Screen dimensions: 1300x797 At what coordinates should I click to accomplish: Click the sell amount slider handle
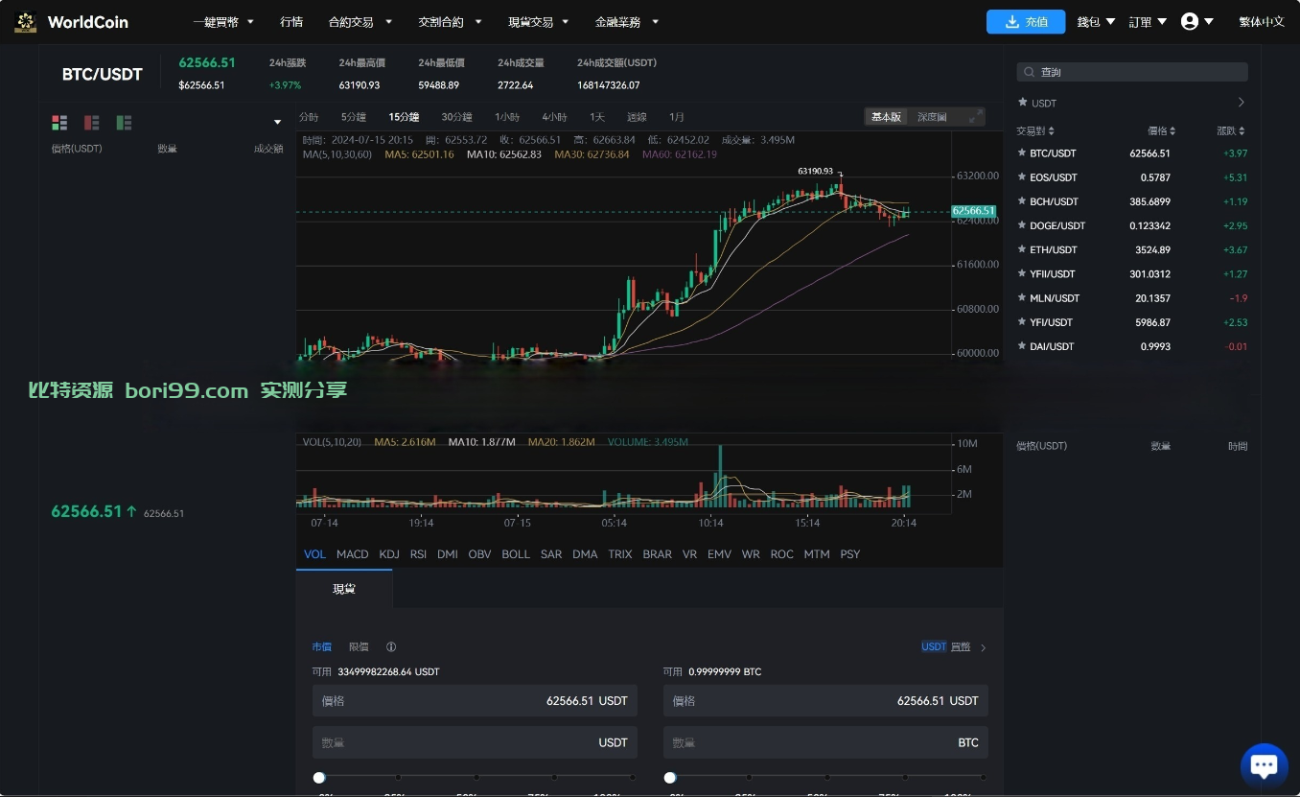[x=670, y=778]
